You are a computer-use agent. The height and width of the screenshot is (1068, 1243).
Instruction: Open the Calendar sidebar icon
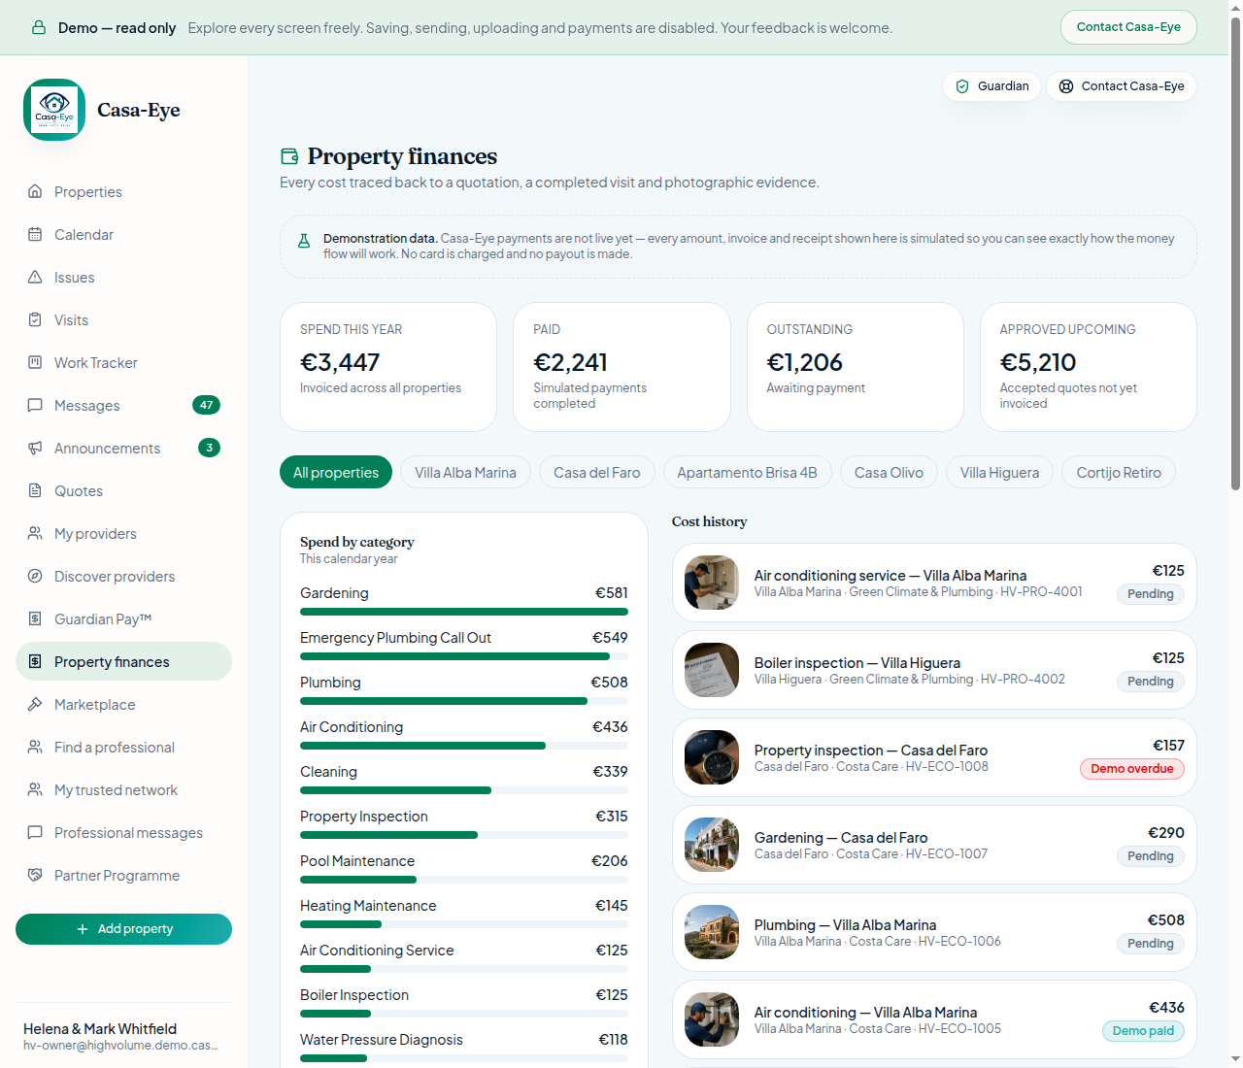(35, 234)
